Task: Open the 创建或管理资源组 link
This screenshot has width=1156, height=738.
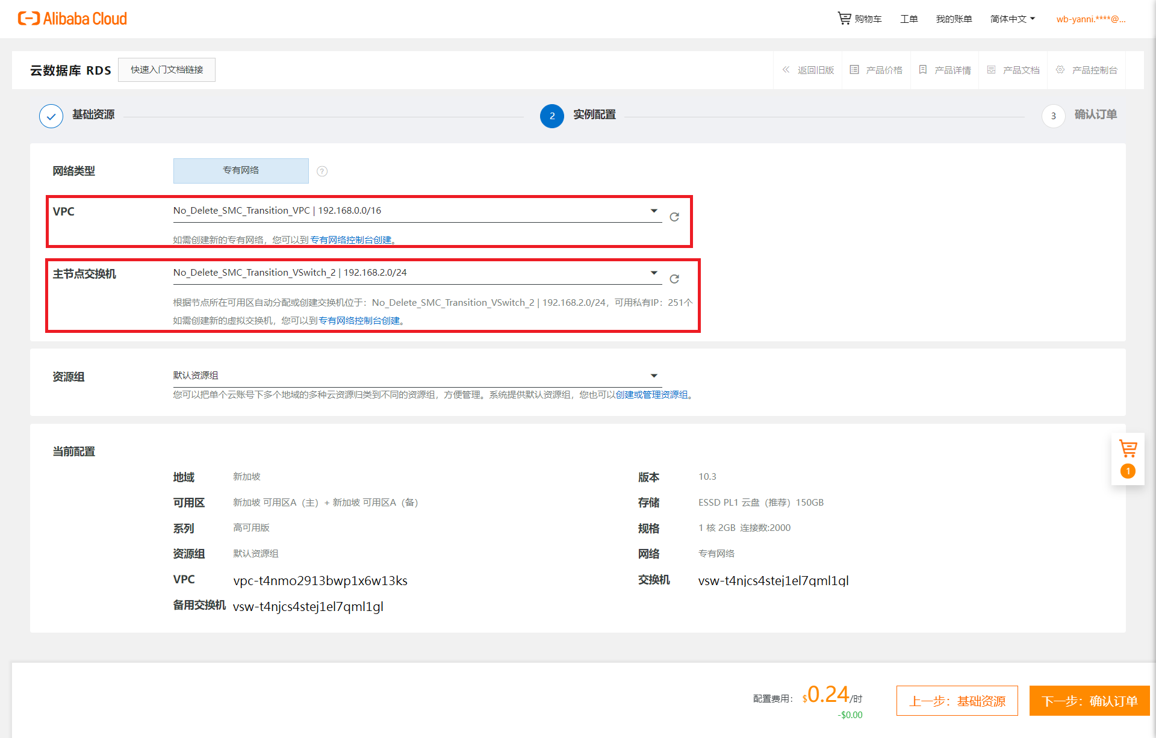Action: pos(651,395)
